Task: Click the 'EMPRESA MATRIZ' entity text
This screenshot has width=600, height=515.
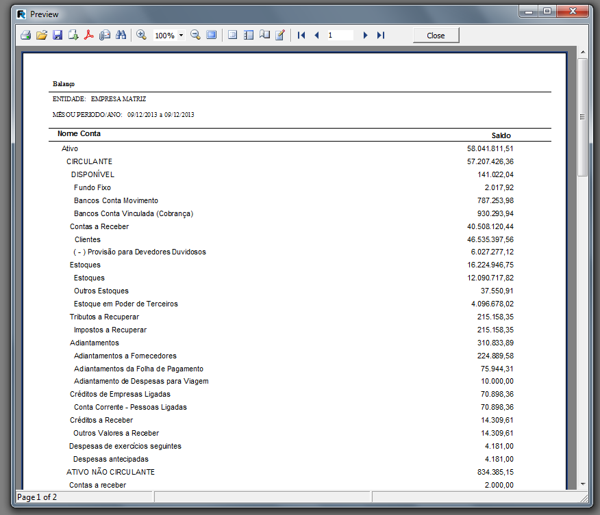Action: [x=118, y=99]
